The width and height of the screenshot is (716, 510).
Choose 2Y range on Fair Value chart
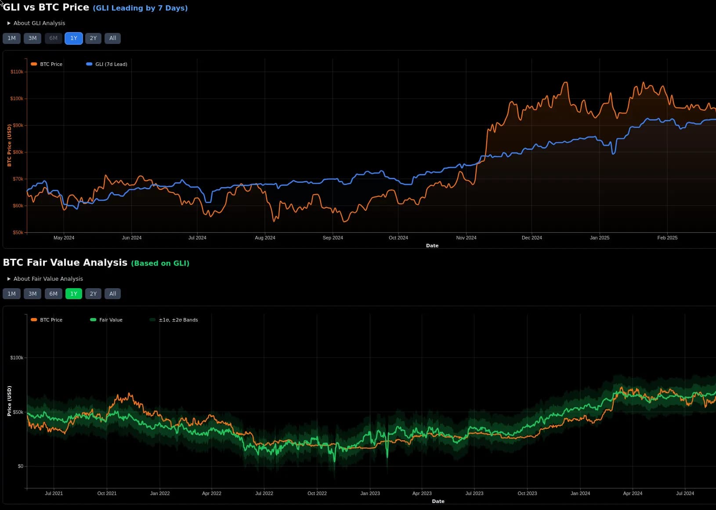point(93,294)
